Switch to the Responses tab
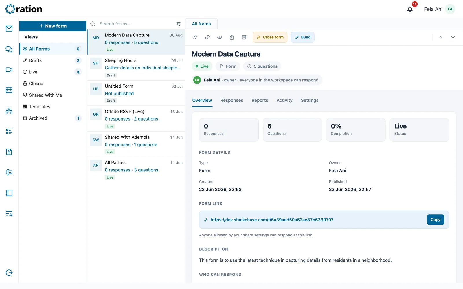 232,100
